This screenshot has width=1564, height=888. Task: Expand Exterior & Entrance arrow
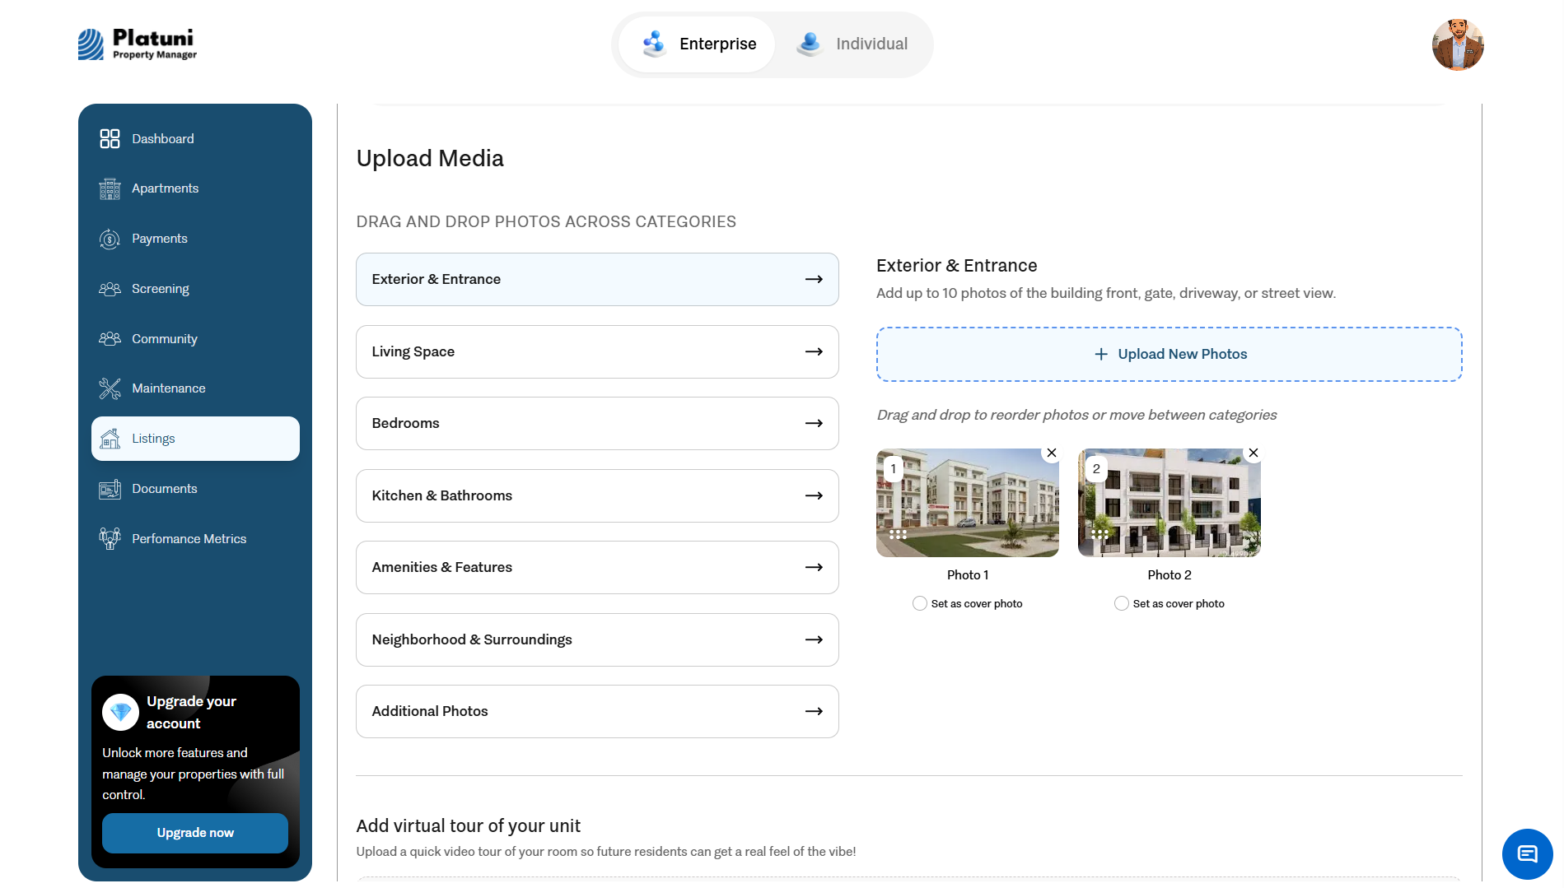(x=814, y=279)
